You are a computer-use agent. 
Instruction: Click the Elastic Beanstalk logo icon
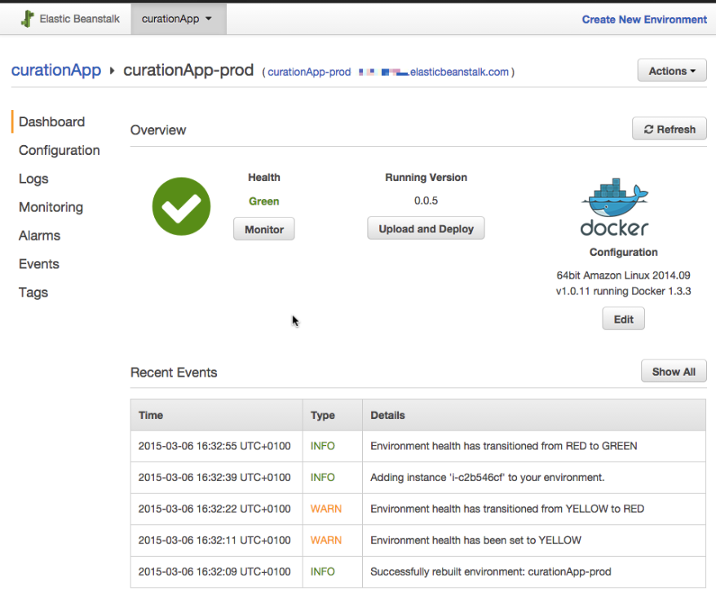pos(28,19)
